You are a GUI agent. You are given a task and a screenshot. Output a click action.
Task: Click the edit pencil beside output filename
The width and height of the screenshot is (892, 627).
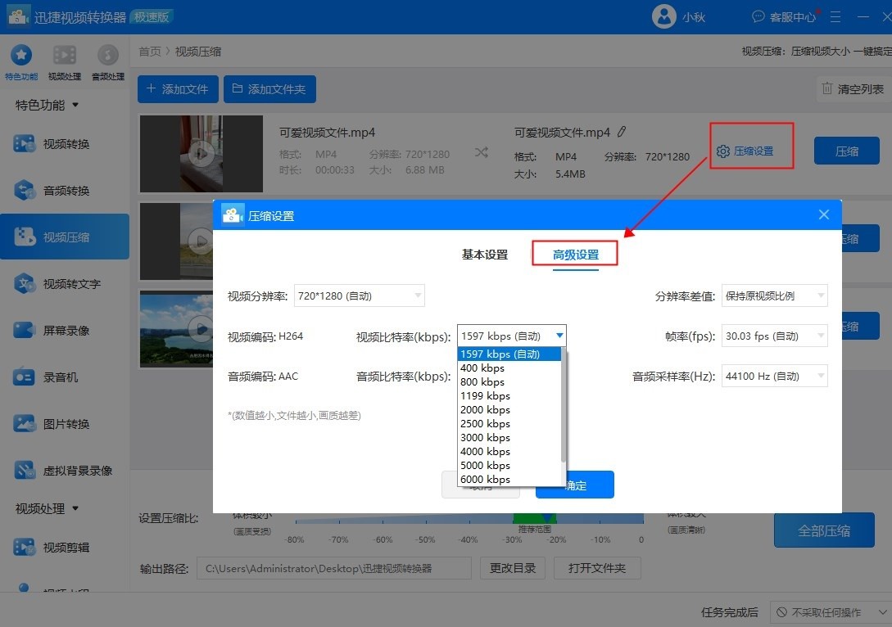pyautogui.click(x=622, y=132)
